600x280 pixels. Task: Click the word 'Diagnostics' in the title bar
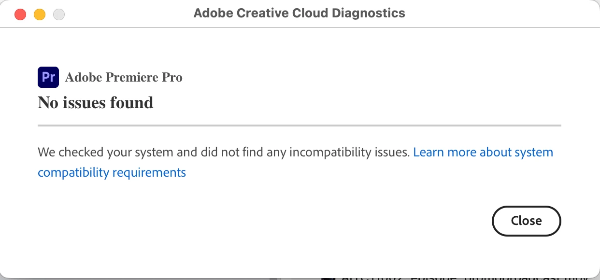point(368,13)
